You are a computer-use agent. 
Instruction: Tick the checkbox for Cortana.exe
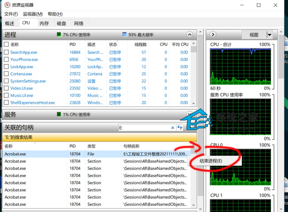click(6, 74)
